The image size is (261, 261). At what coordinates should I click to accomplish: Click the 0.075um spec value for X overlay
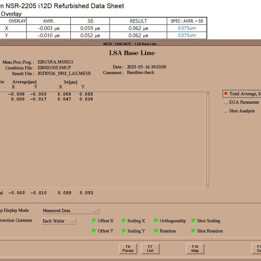187,28
